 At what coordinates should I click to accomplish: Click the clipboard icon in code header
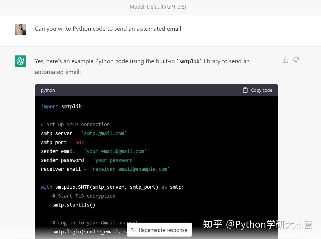245,90
